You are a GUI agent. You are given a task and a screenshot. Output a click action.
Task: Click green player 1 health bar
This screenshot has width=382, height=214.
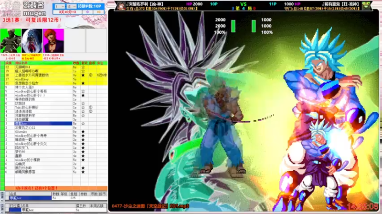pyautogui.click(x=233, y=26)
